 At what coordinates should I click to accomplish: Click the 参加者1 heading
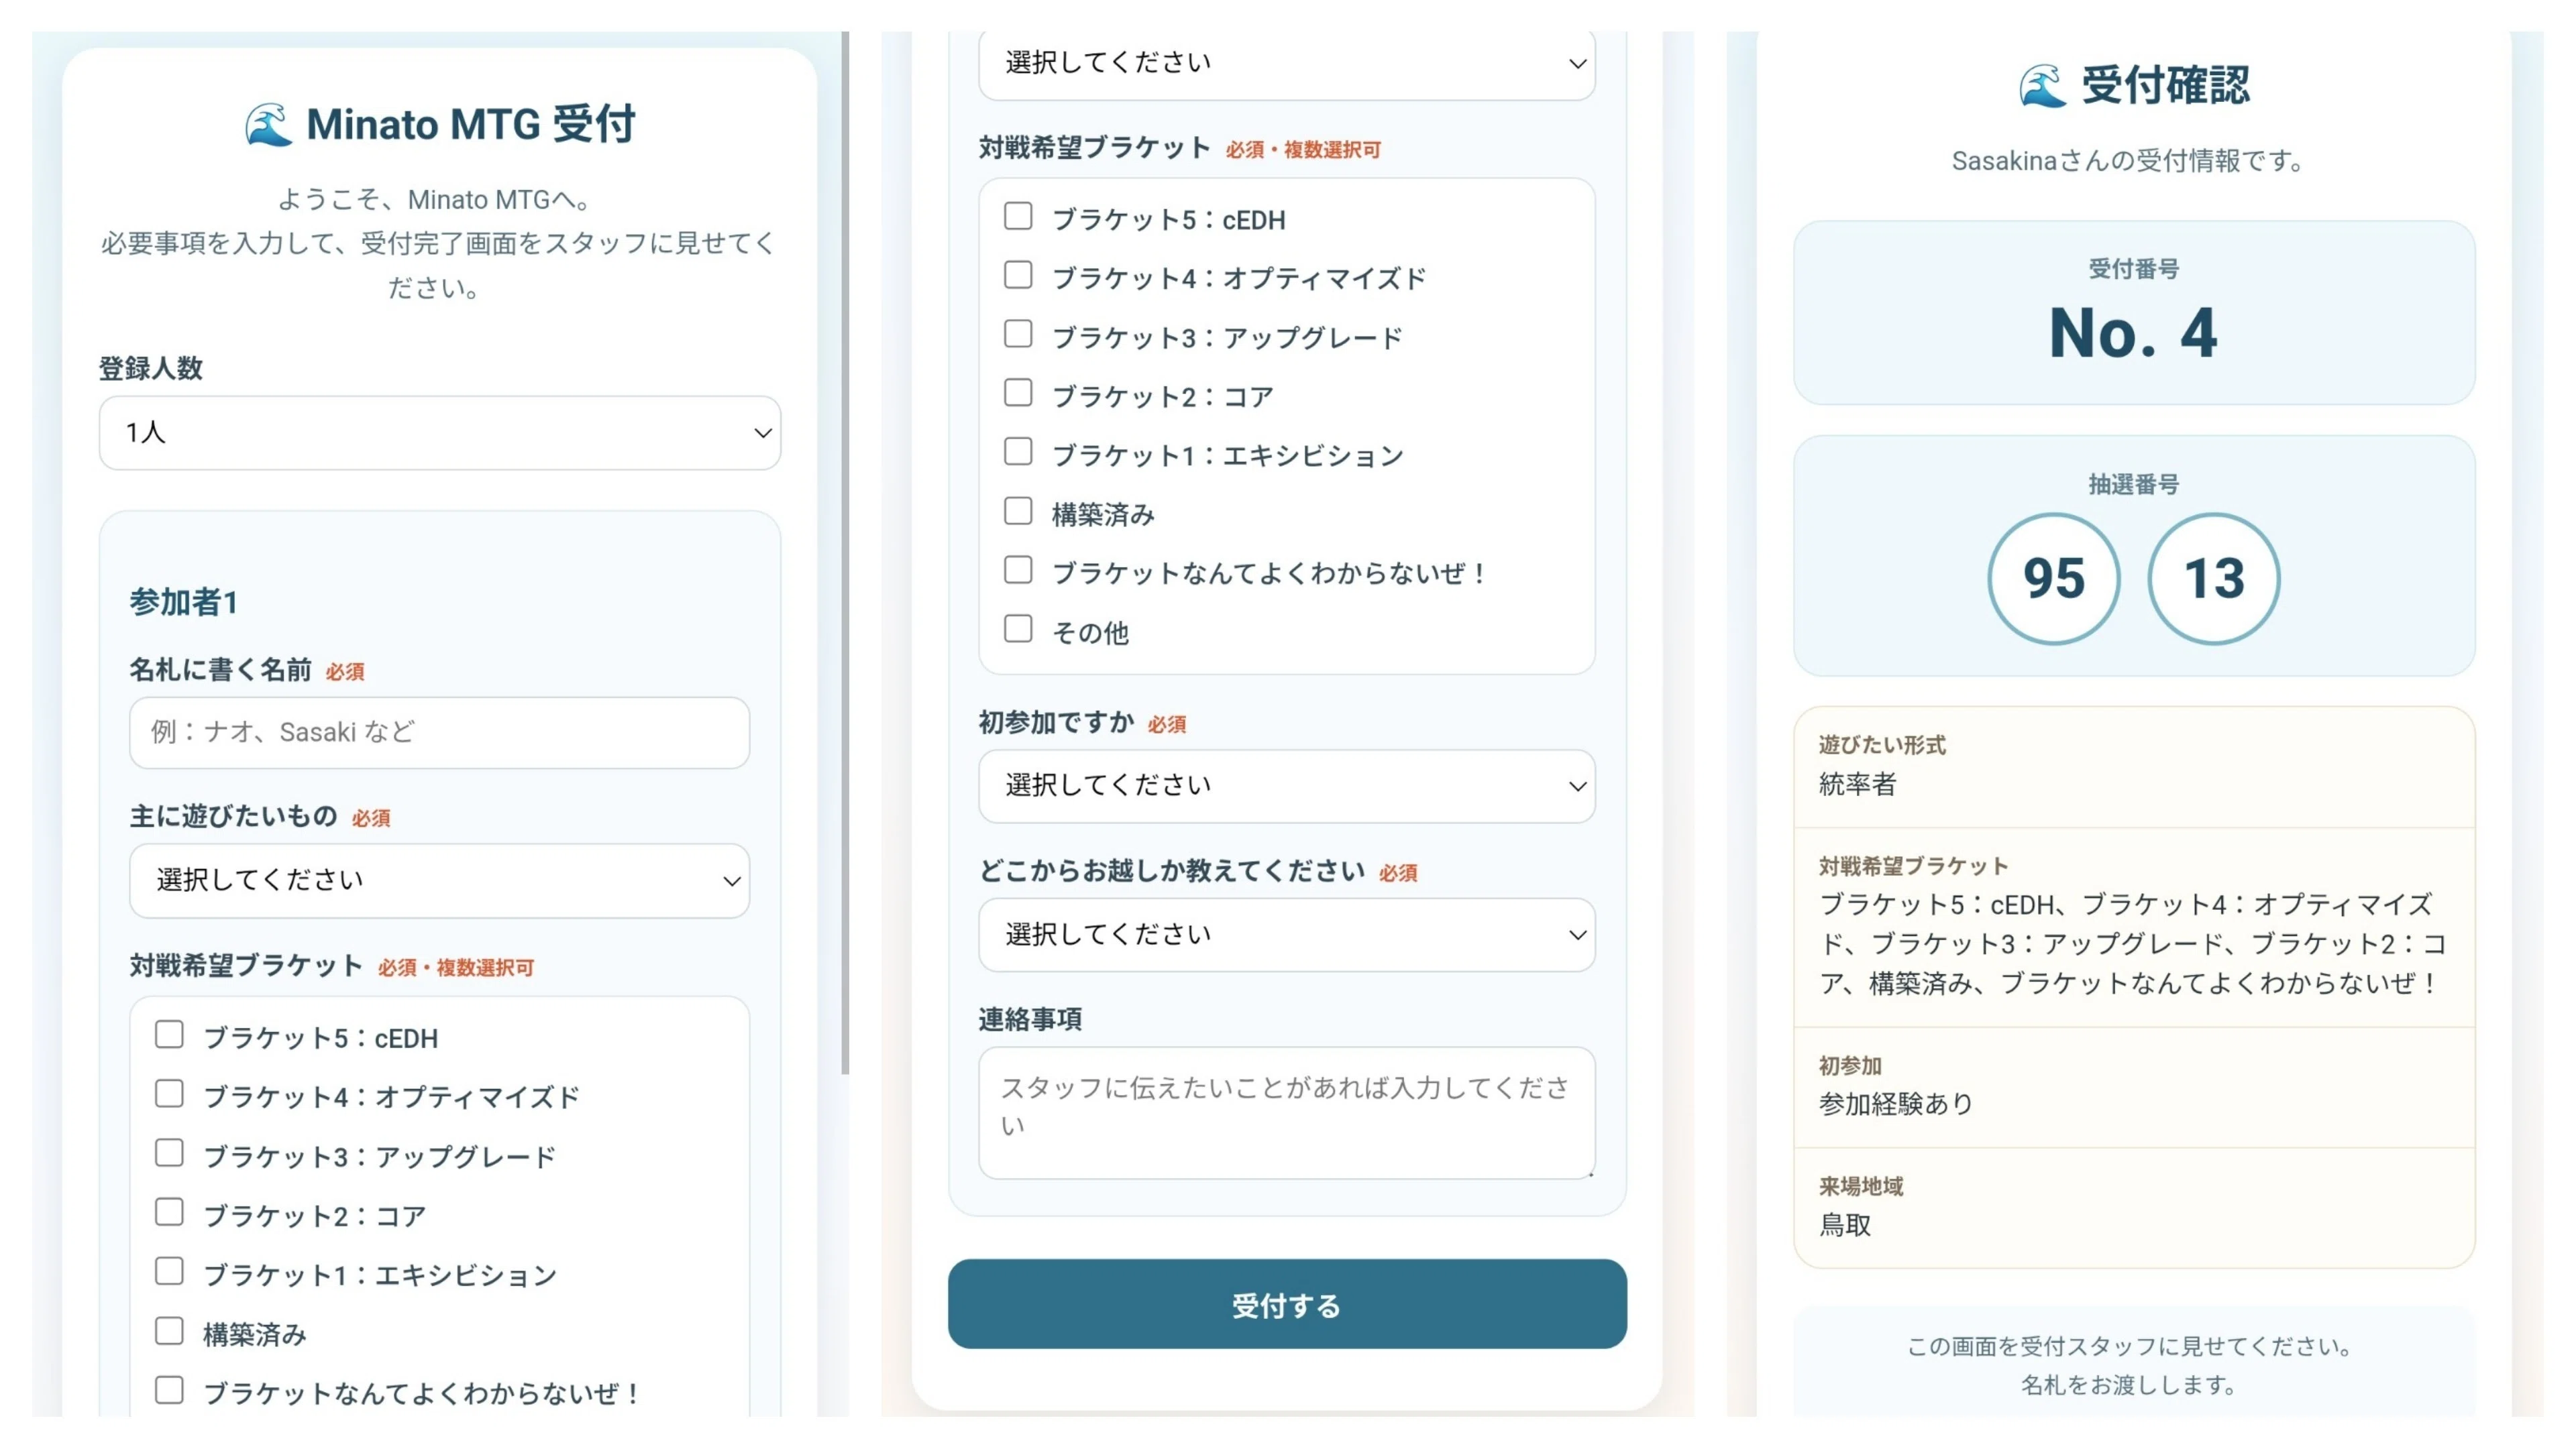click(x=183, y=601)
